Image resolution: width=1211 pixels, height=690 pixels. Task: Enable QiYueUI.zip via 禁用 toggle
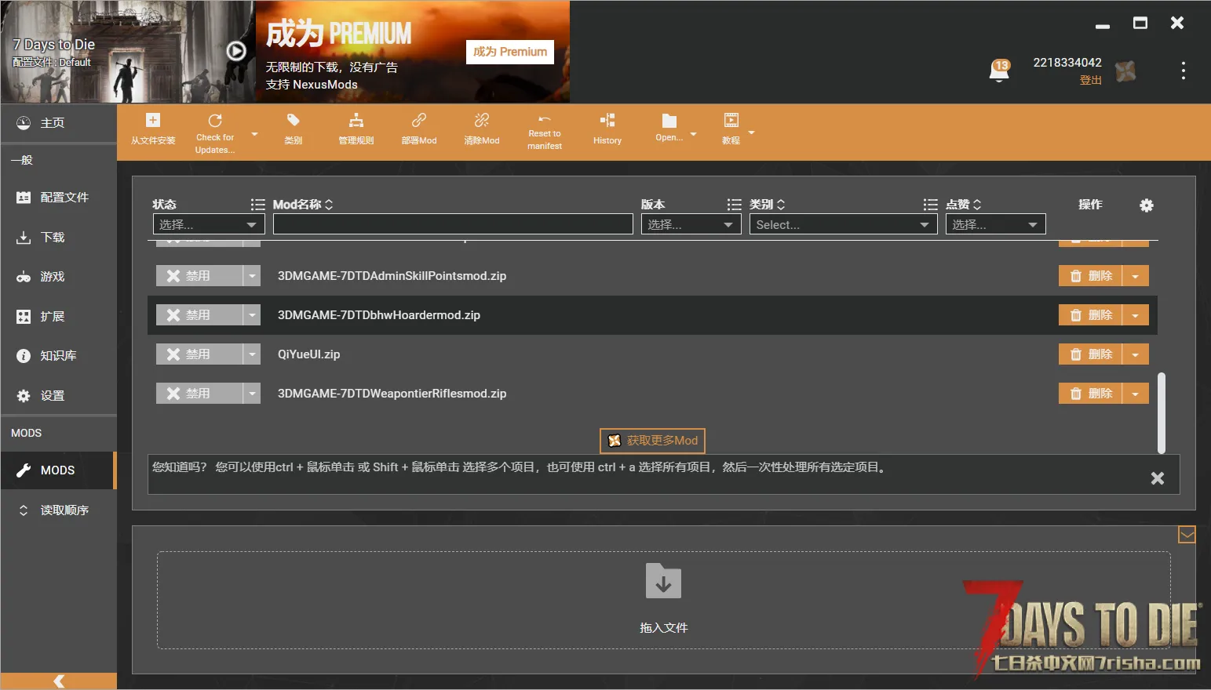tap(199, 354)
